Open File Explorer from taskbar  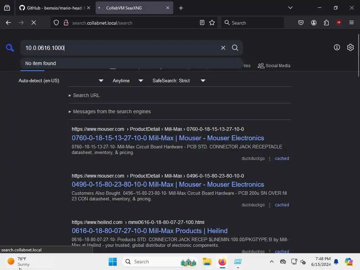point(207,262)
